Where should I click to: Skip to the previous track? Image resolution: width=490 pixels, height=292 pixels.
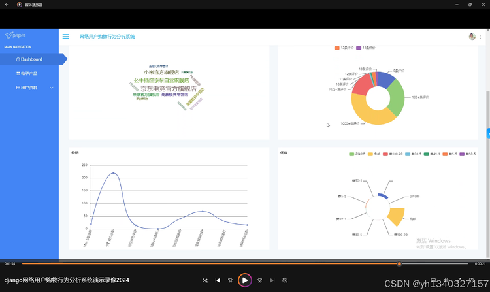[218, 280]
